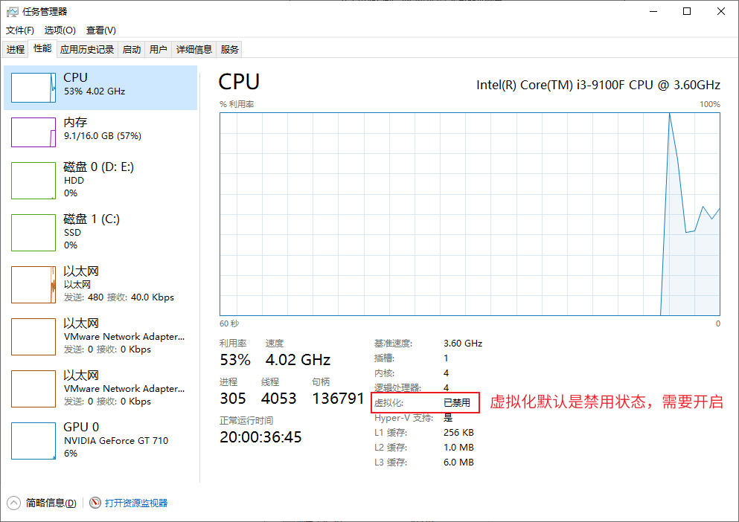Open the 选项(O) menu
Screen dimensions: 739x522
(60, 30)
